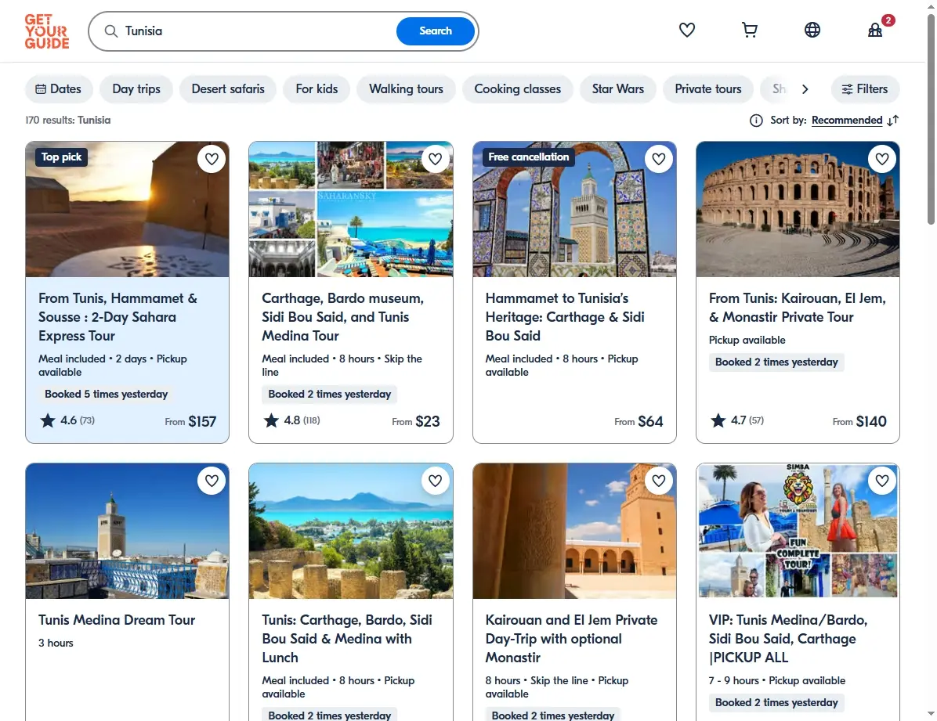The height and width of the screenshot is (721, 937).
Task: Save Carthage, Bardo museum tour to wishlist
Action: click(435, 159)
